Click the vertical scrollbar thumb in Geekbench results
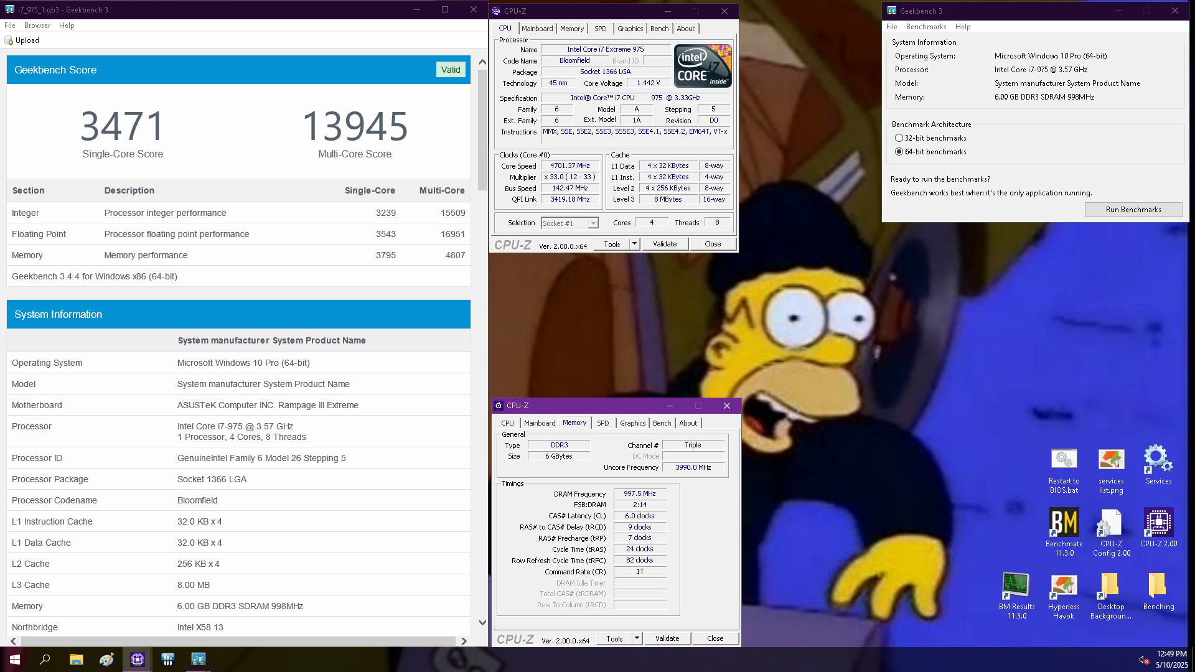Viewport: 1195px width, 672px height. [x=482, y=129]
